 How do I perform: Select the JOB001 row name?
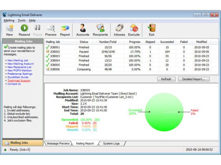click(x=55, y=47)
